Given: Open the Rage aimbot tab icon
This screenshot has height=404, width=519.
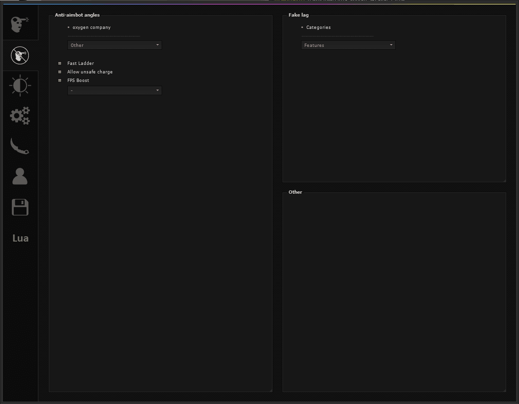Looking at the screenshot, I should 20,24.
